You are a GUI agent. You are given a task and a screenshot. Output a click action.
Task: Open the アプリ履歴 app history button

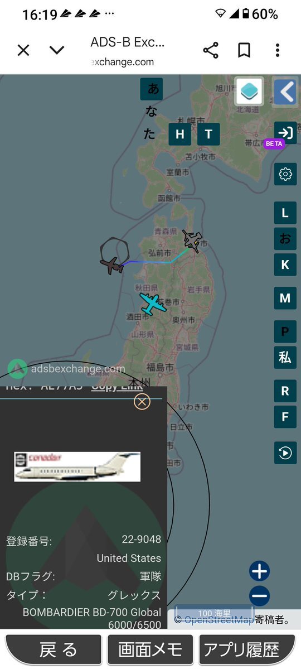247,650
